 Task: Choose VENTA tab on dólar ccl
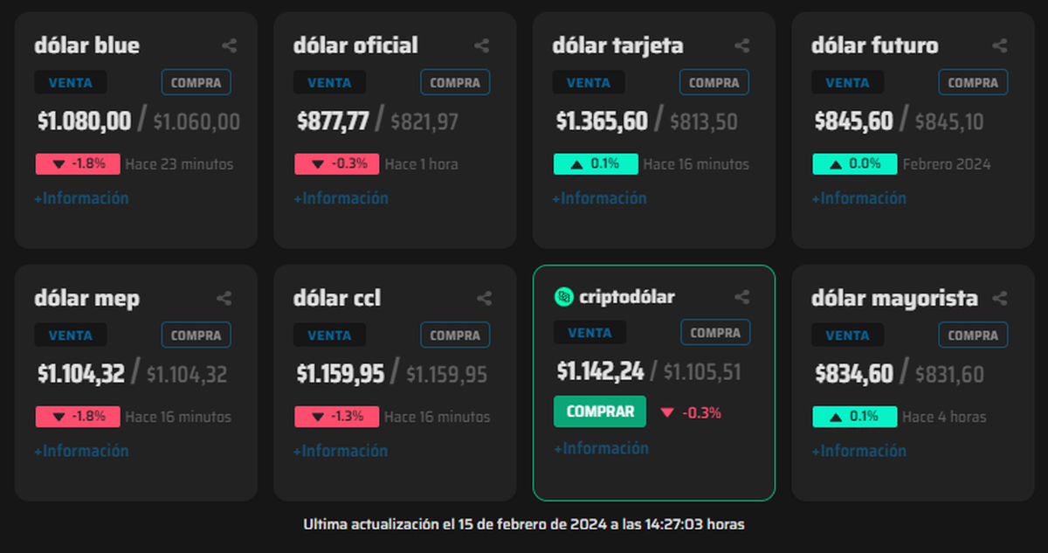pyautogui.click(x=329, y=335)
